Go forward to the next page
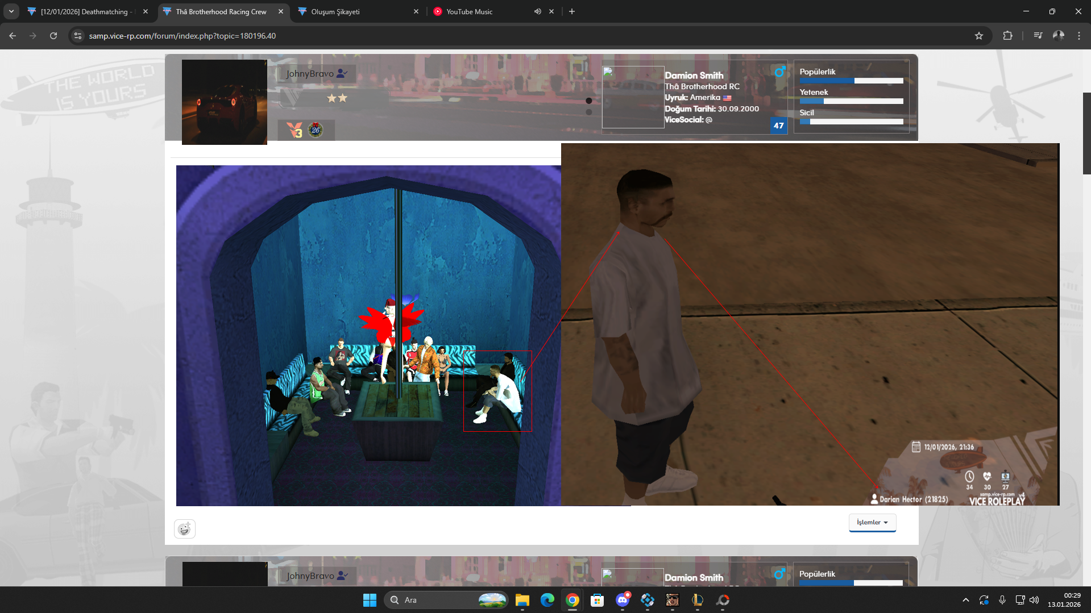The image size is (1091, 613). (x=33, y=36)
